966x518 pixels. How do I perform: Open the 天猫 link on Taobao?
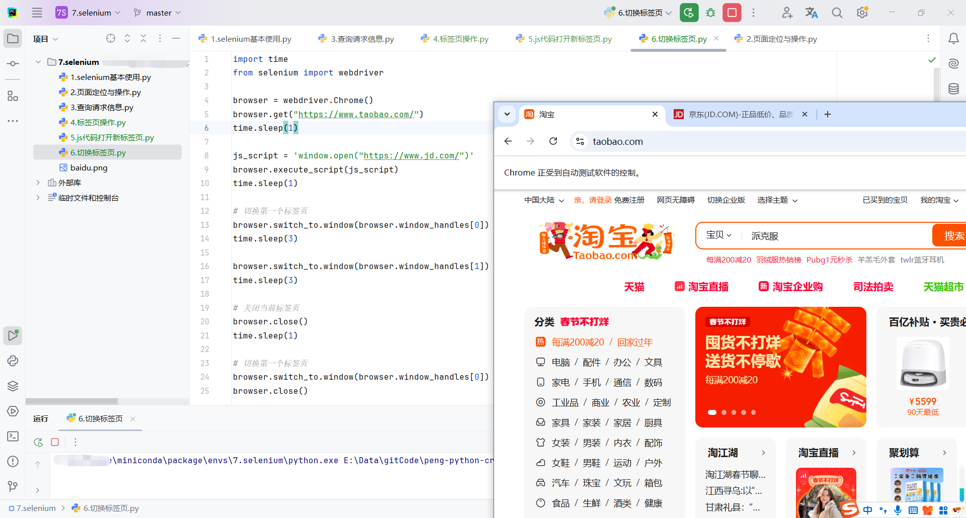pyautogui.click(x=634, y=287)
